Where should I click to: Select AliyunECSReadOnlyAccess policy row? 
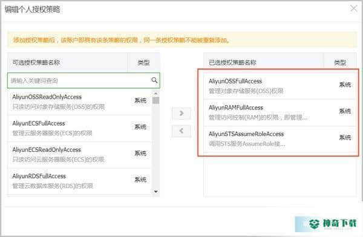79,155
